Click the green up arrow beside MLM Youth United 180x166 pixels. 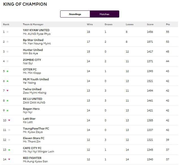tap(7, 81)
